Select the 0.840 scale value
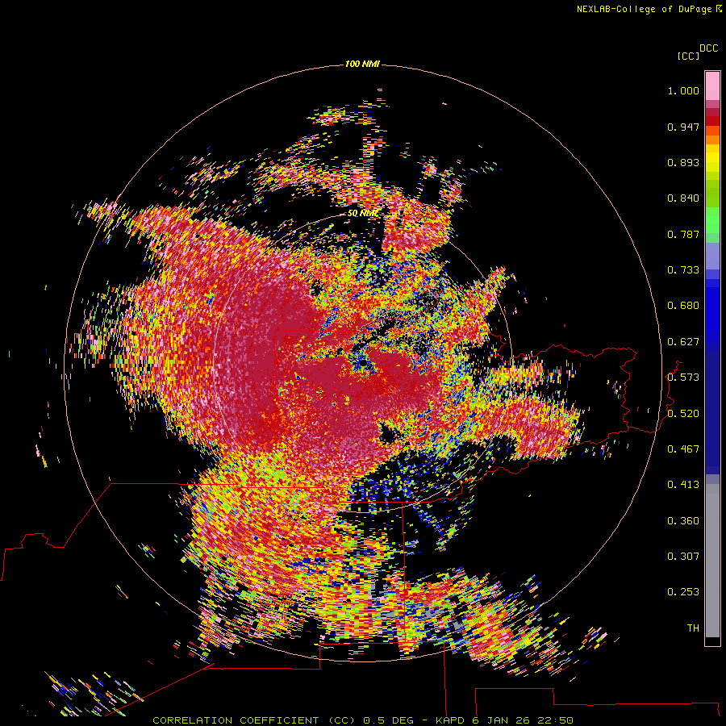 683,198
